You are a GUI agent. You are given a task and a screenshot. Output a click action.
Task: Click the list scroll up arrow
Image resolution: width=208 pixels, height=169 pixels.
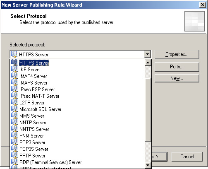tap(148, 63)
